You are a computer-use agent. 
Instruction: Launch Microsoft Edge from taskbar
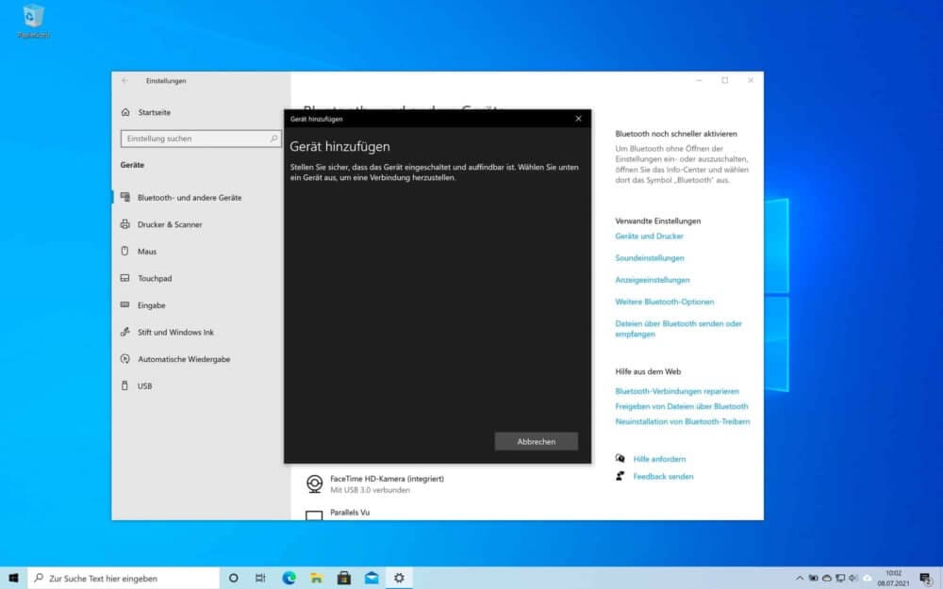tap(289, 578)
